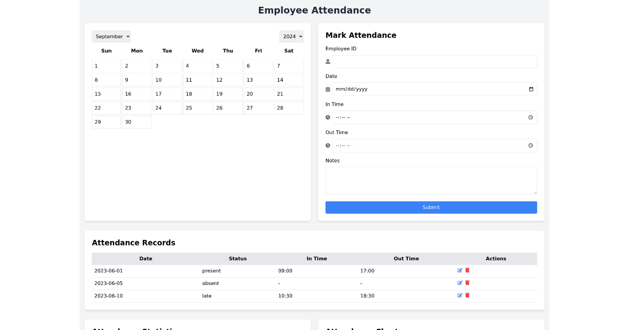Edit the 2023-06-10 attendance record

click(460, 295)
